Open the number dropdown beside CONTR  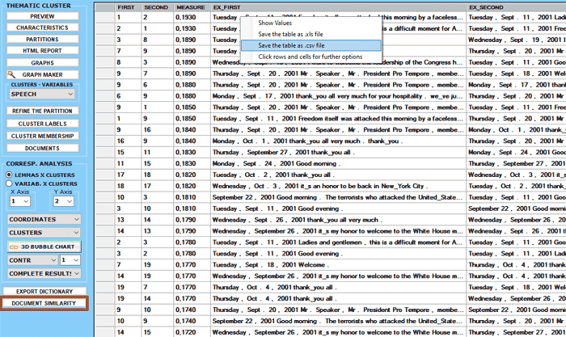pos(70,260)
